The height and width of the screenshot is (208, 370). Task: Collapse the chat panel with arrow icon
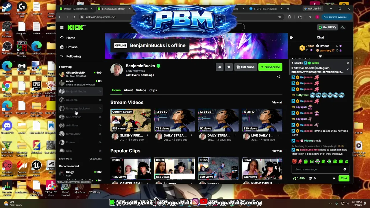(291, 38)
